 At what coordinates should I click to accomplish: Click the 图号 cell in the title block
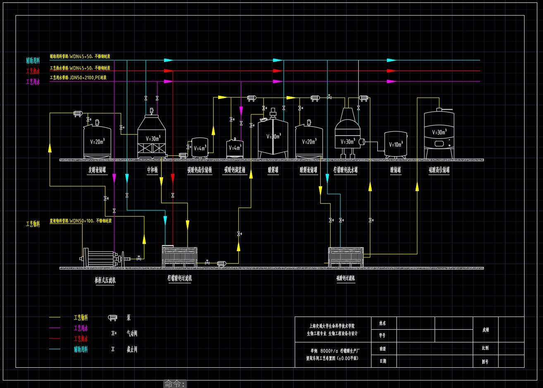point(485,362)
